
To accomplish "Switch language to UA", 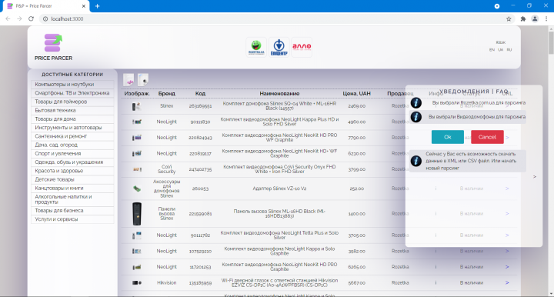I will click(x=500, y=50).
